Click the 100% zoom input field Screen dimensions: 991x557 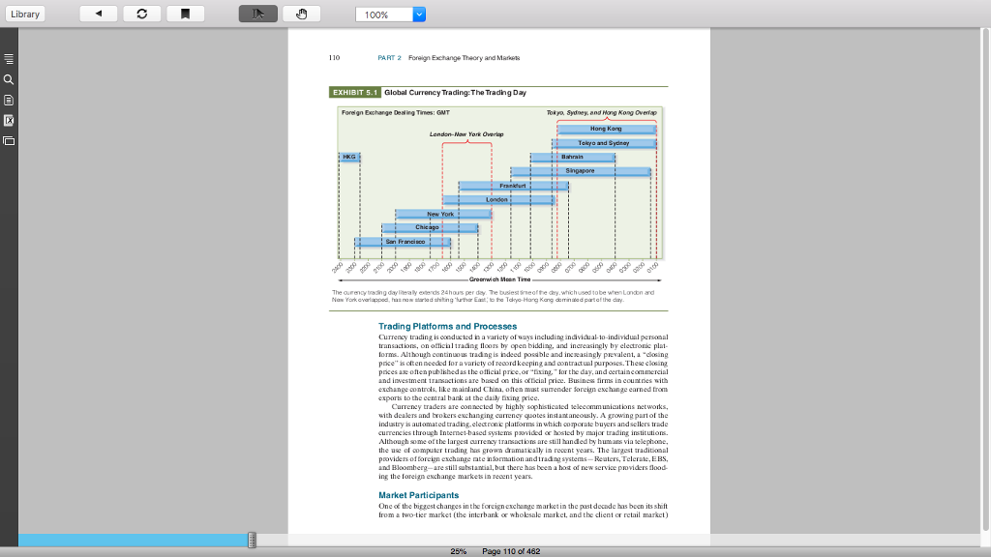[384, 15]
